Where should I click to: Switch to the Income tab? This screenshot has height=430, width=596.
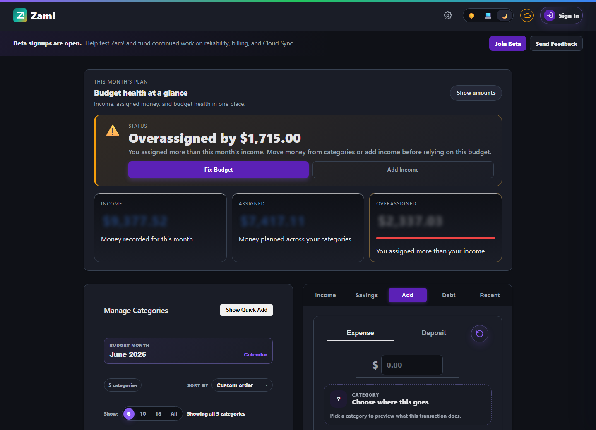tap(325, 295)
